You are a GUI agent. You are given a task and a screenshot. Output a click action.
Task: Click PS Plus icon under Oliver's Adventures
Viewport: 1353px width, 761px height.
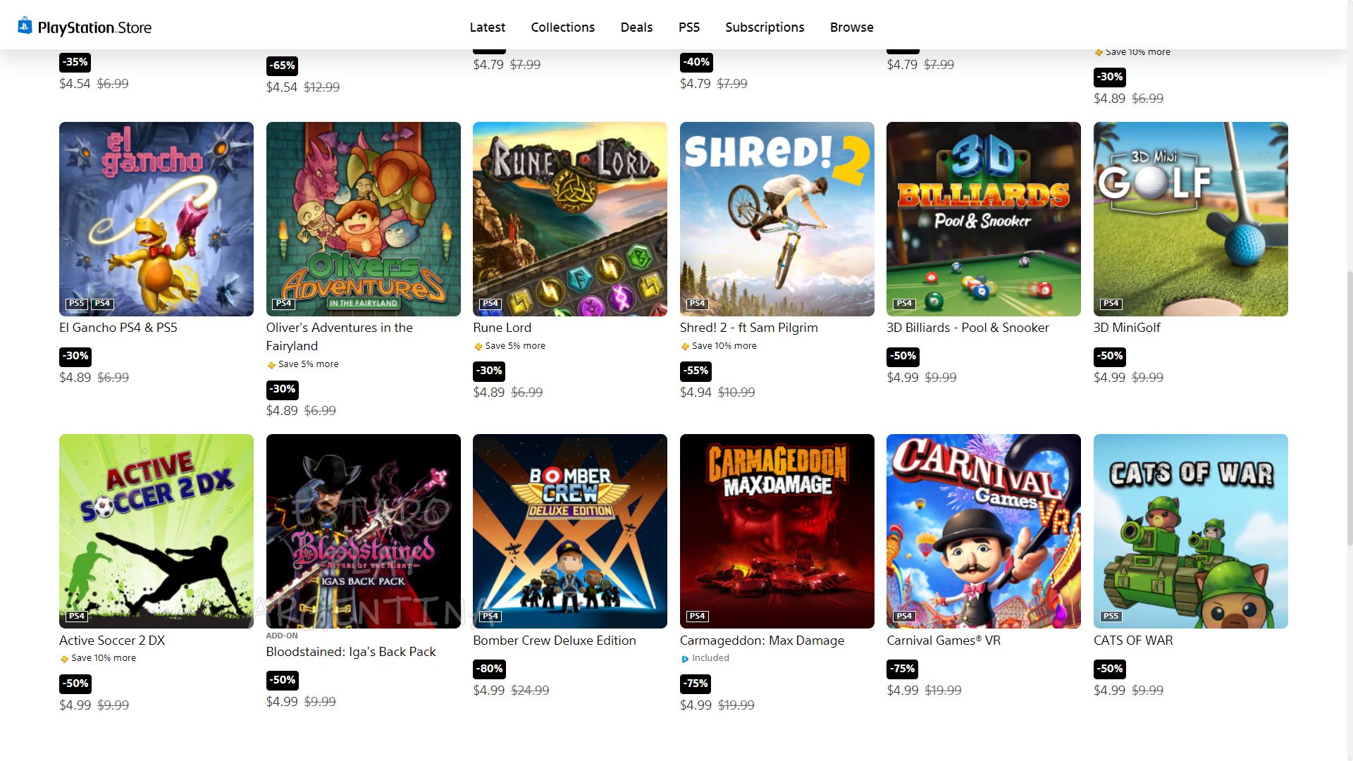tap(271, 365)
